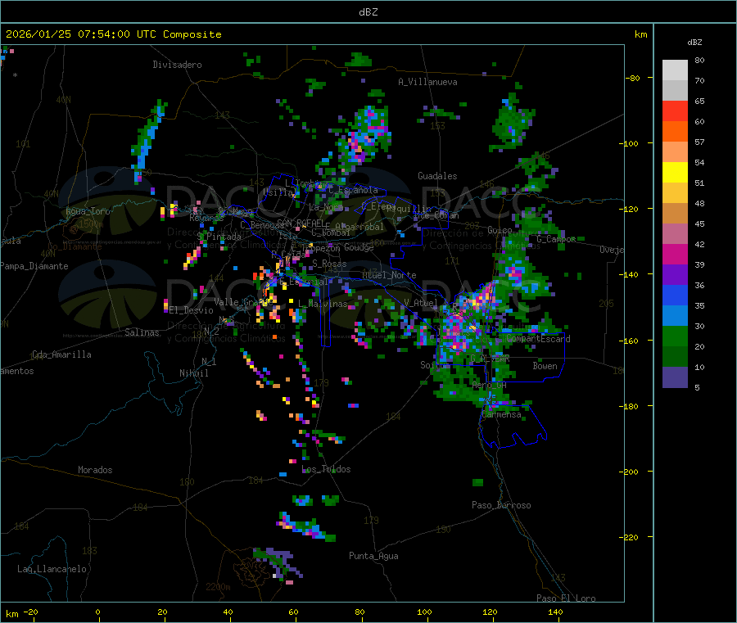Viewport: 737px width, 623px height.
Task: Select the Nihuil location label
Action: 193,373
